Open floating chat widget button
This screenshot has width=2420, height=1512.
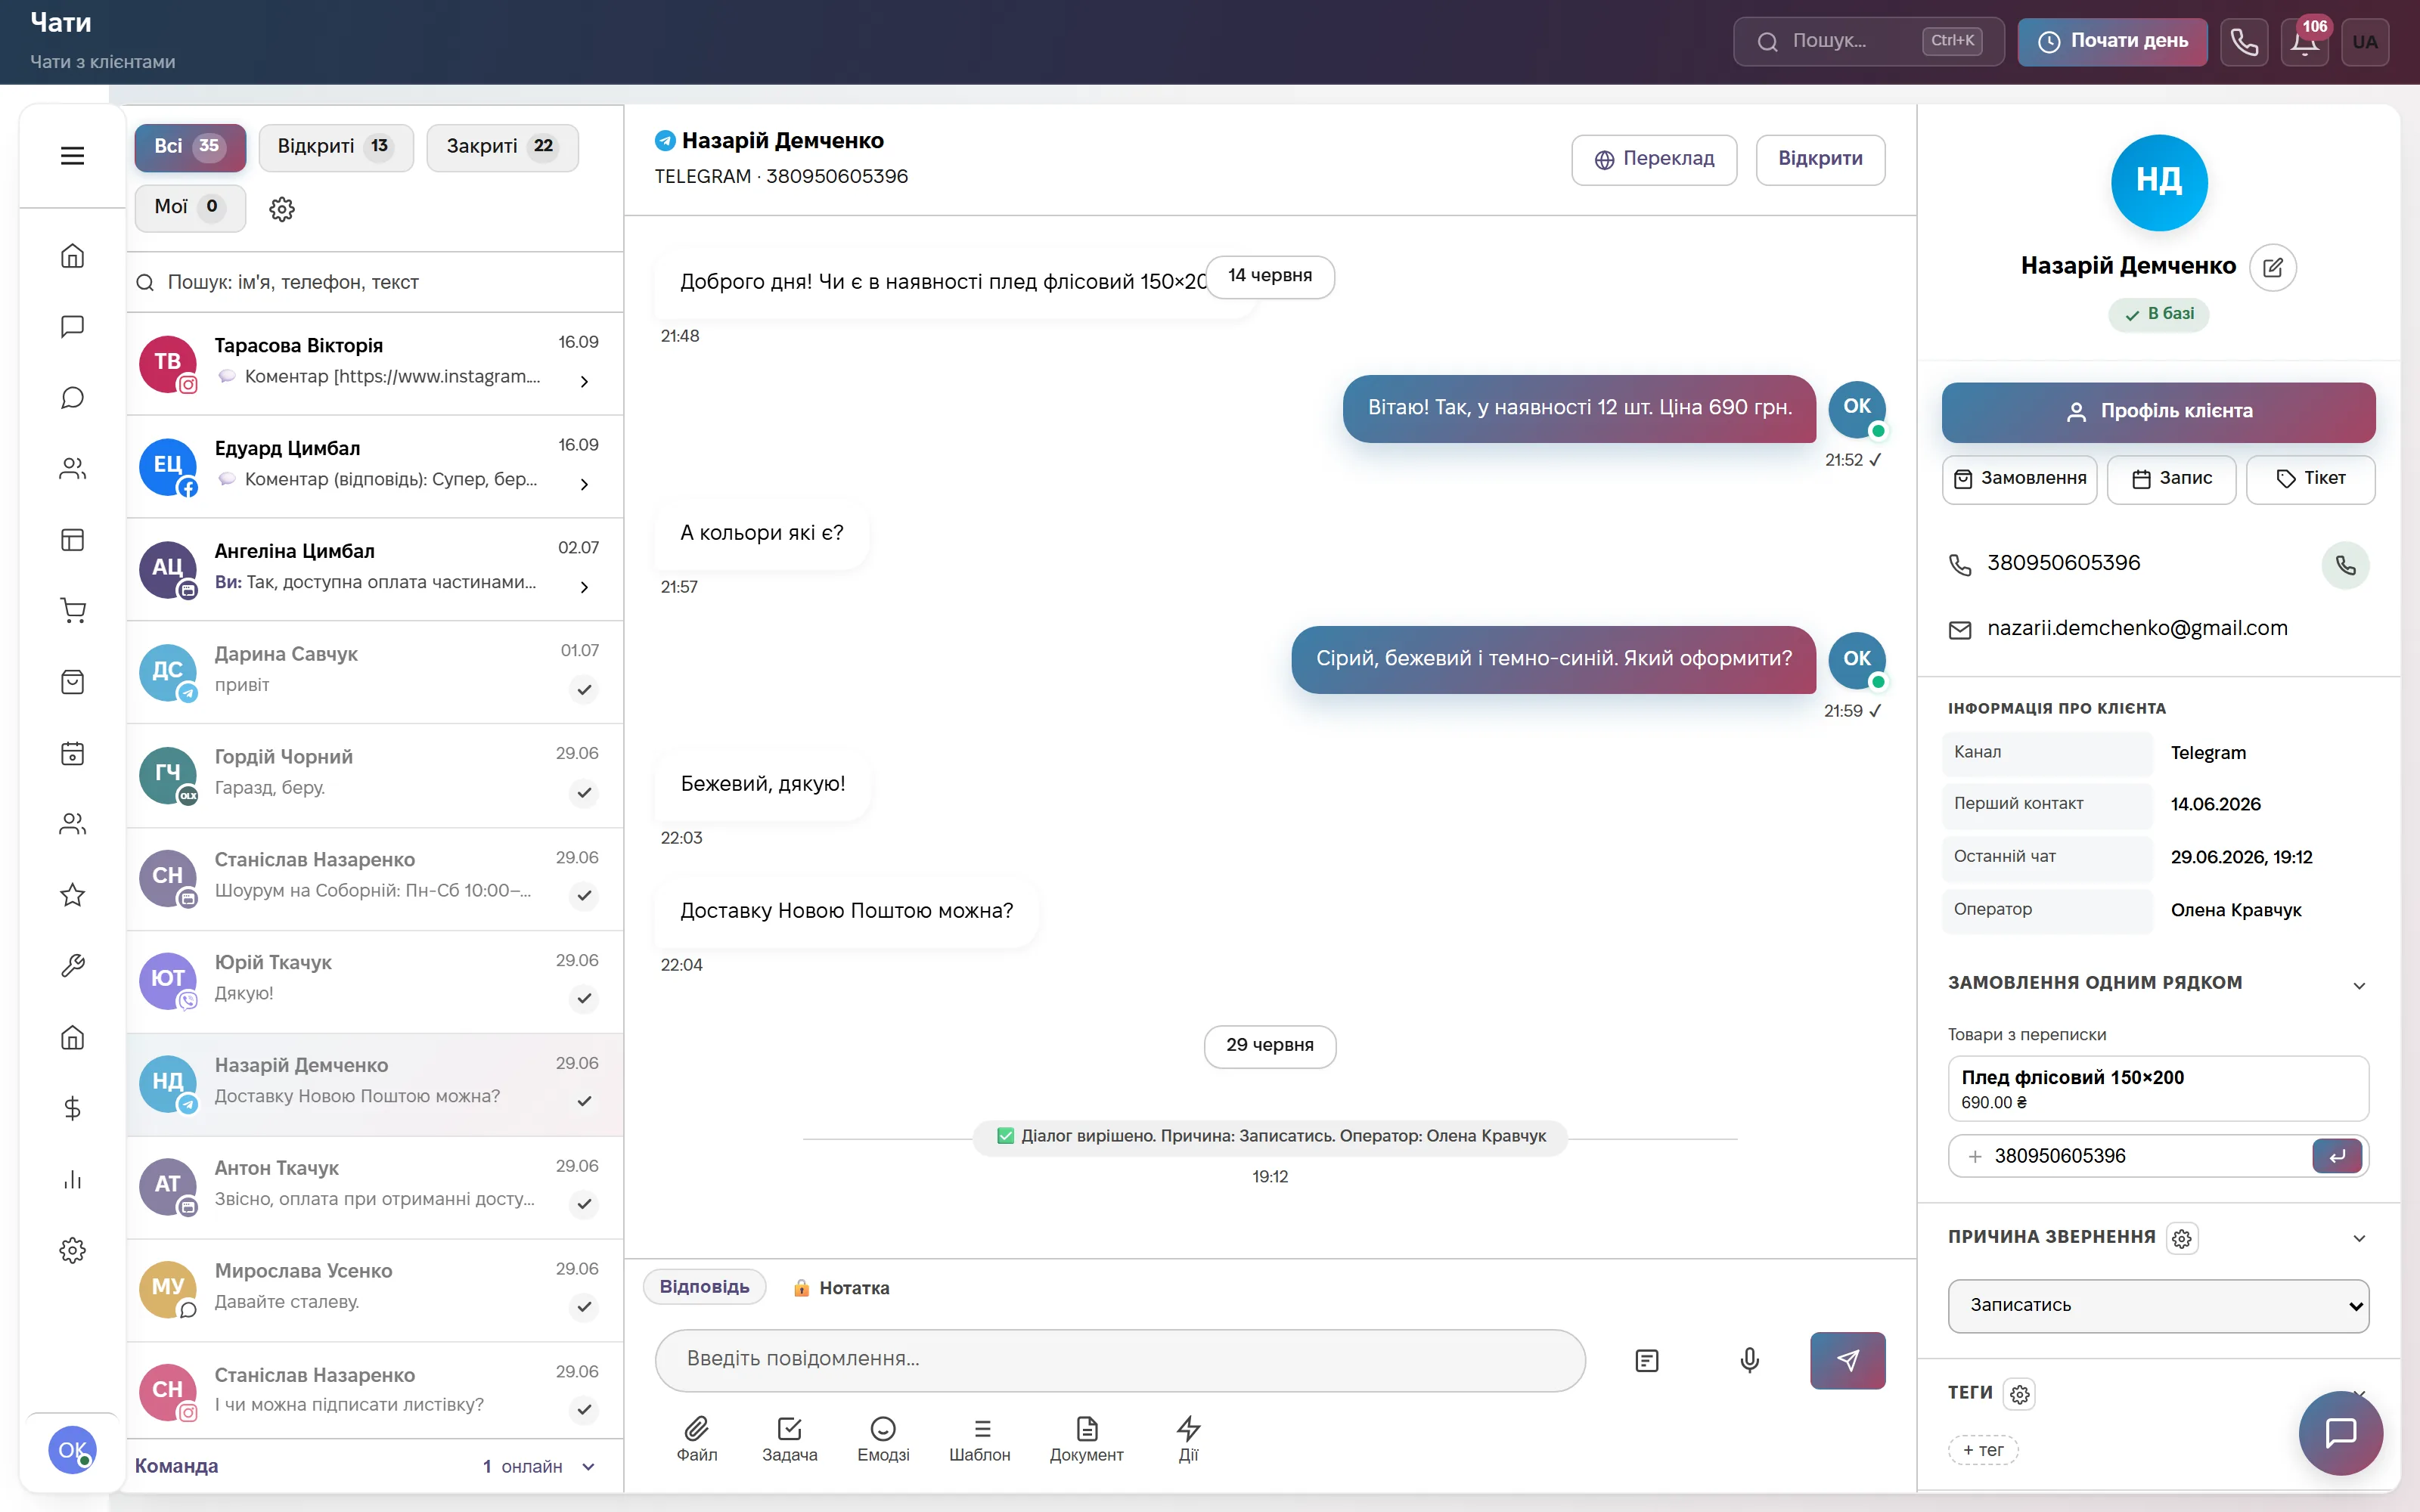(x=2340, y=1433)
